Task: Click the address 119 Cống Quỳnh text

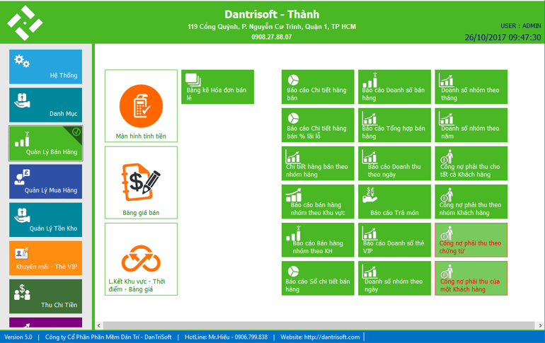Action: [272, 27]
